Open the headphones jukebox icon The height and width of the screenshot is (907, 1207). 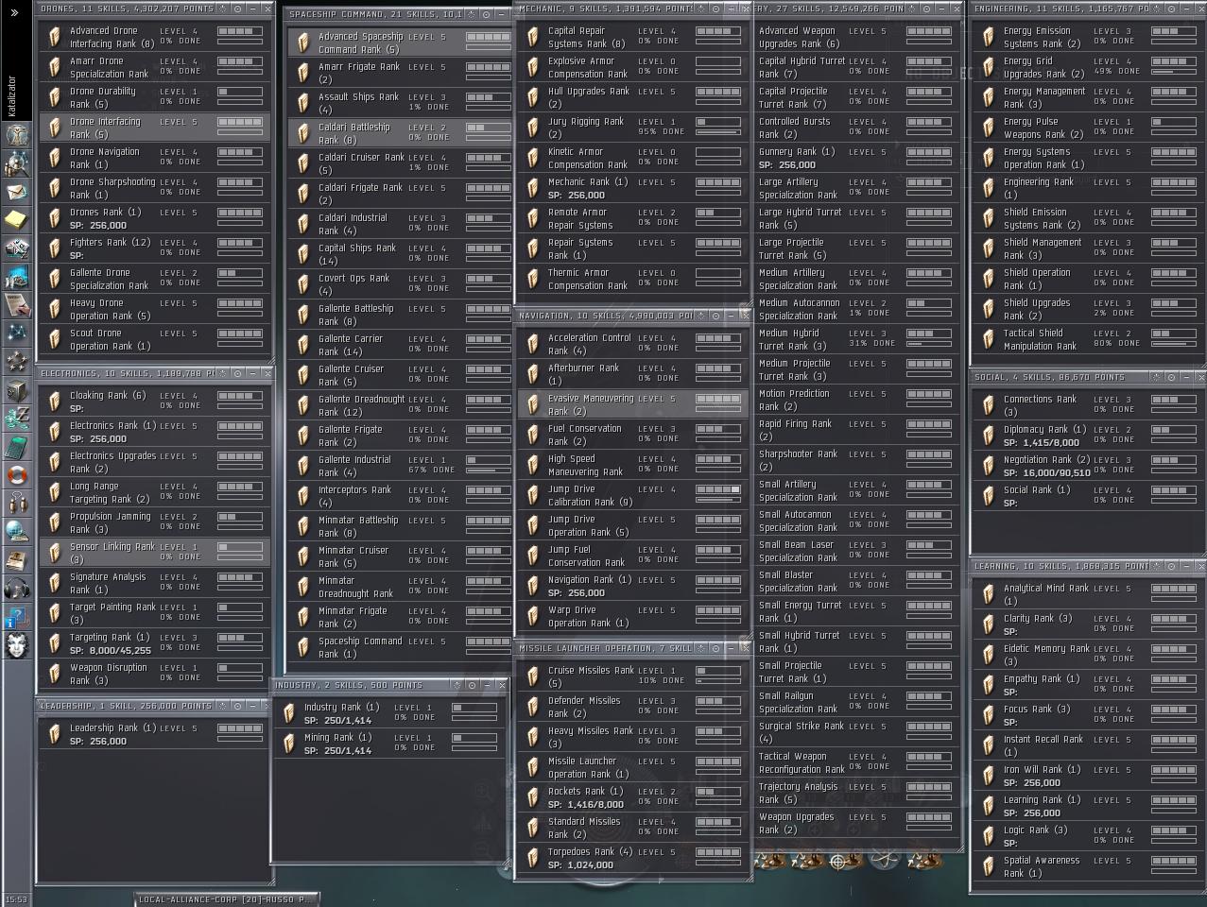tap(17, 590)
